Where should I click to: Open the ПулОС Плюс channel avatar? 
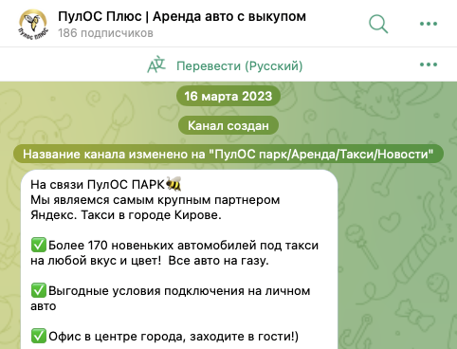[33, 24]
